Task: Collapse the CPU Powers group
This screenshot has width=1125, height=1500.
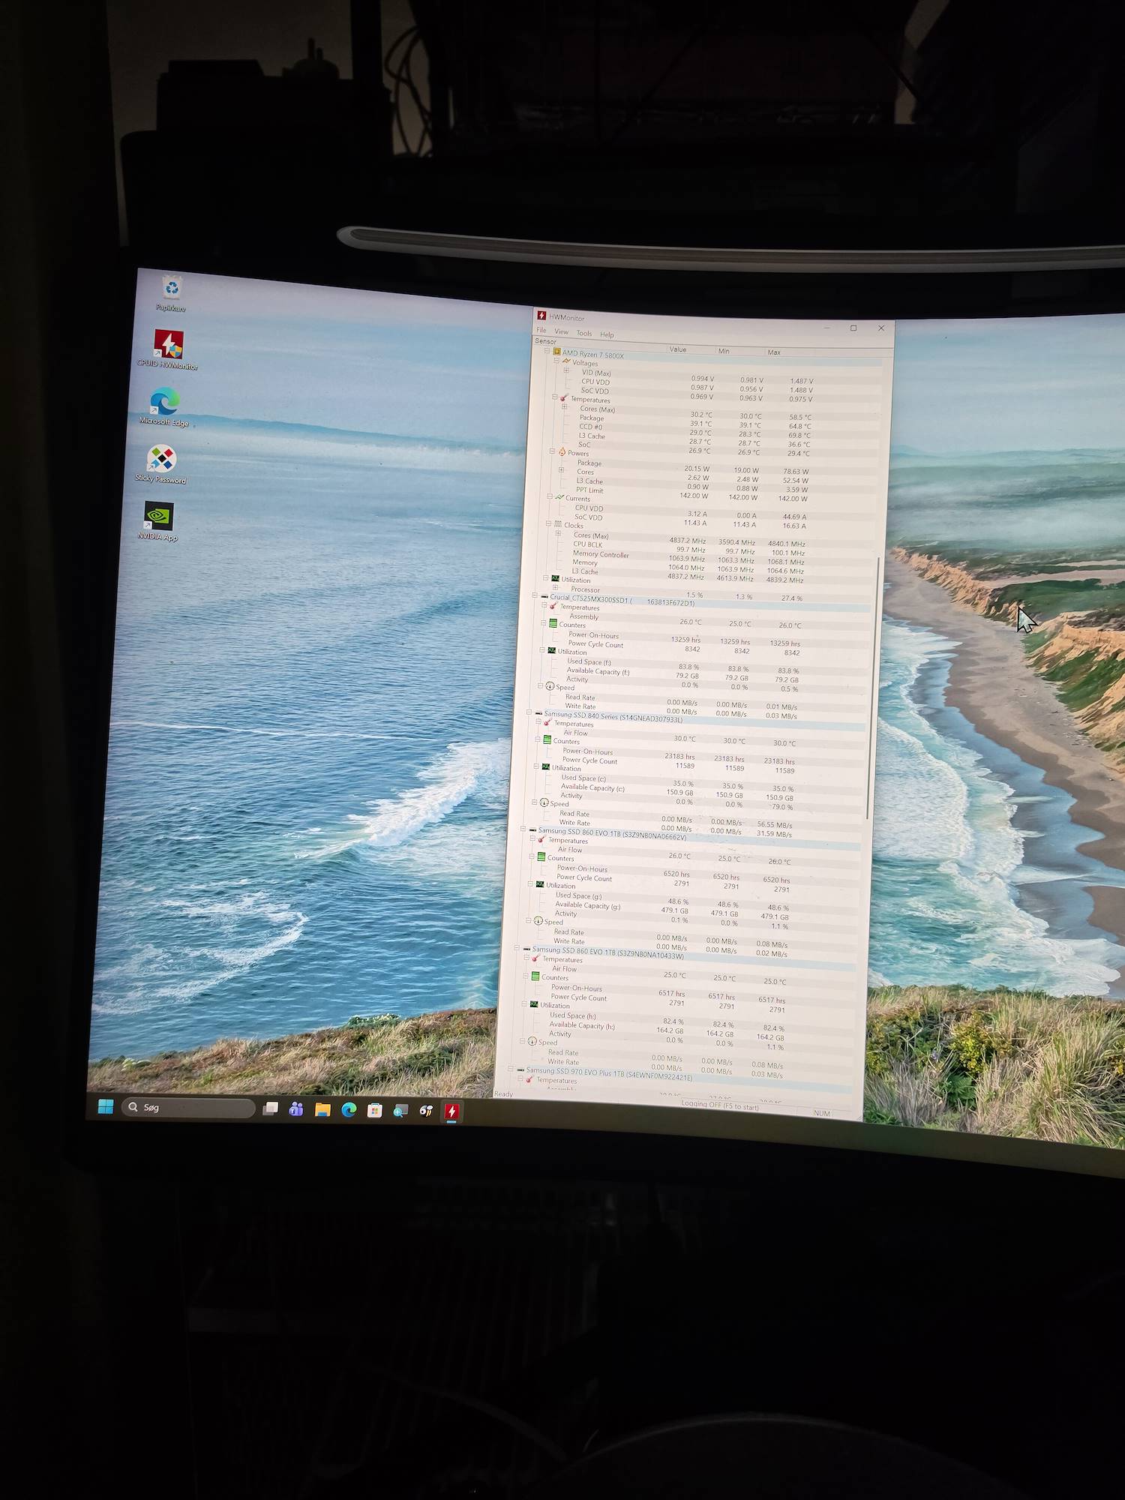Action: [552, 451]
